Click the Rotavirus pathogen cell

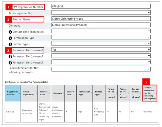150,112
